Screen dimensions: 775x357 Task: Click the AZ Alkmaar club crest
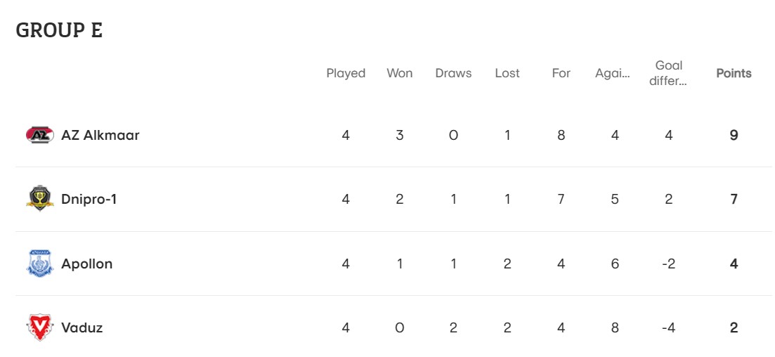click(x=40, y=135)
